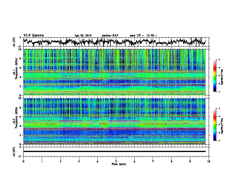Click the log(PSD) label beside ch.2 colorbar

click(222, 126)
